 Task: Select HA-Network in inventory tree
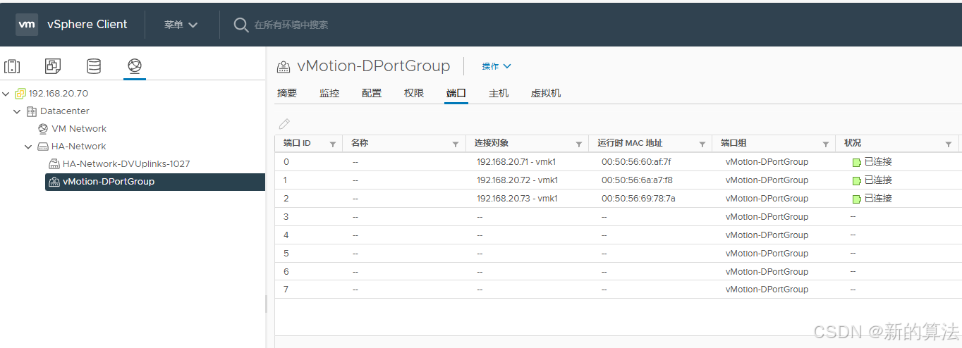[78, 147]
